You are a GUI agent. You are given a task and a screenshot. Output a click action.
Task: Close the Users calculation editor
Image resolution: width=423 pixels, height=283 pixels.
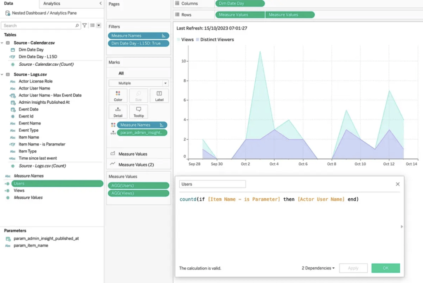pos(397,184)
